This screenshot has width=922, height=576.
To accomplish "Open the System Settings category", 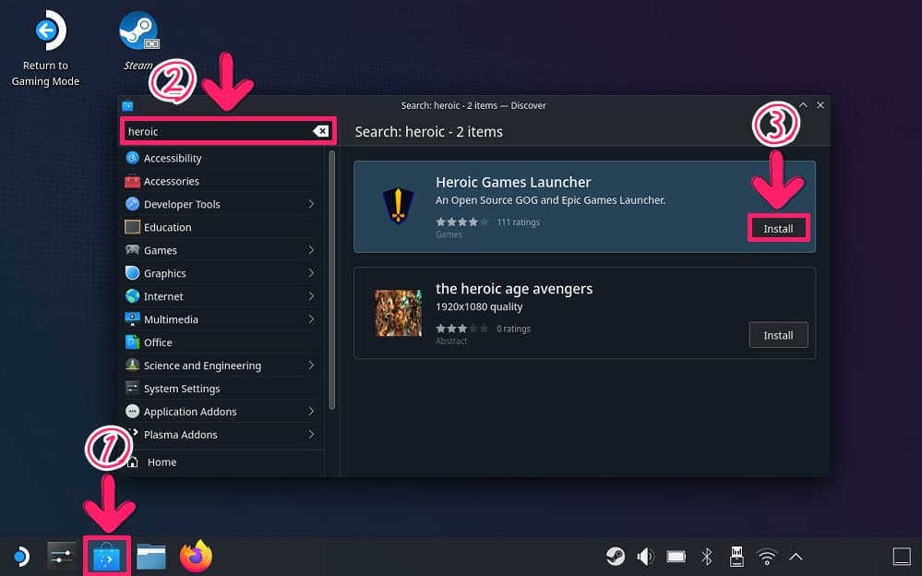I will [x=222, y=388].
